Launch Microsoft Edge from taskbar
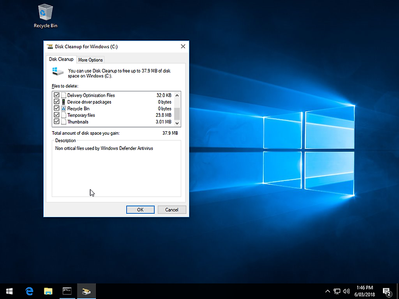This screenshot has width=399, height=299. 29,291
